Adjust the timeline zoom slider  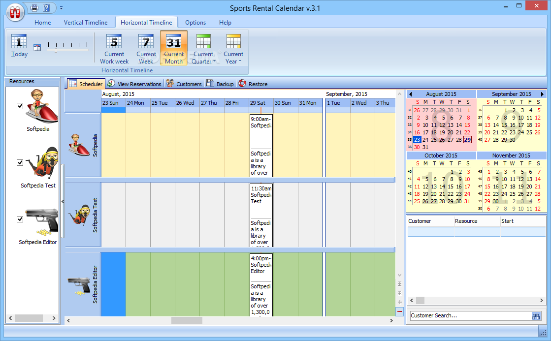point(56,50)
